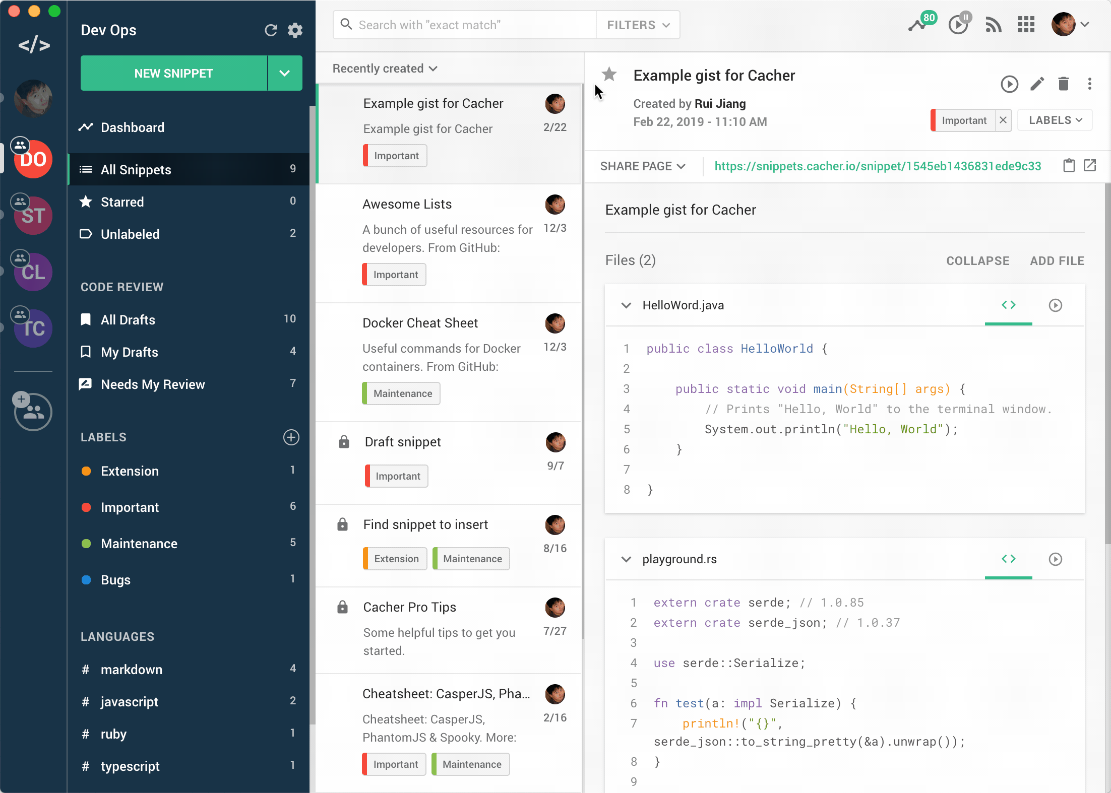Click the NEW SNIPPET button

click(174, 73)
